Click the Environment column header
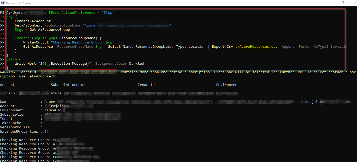357x162 pixels. 228,85
